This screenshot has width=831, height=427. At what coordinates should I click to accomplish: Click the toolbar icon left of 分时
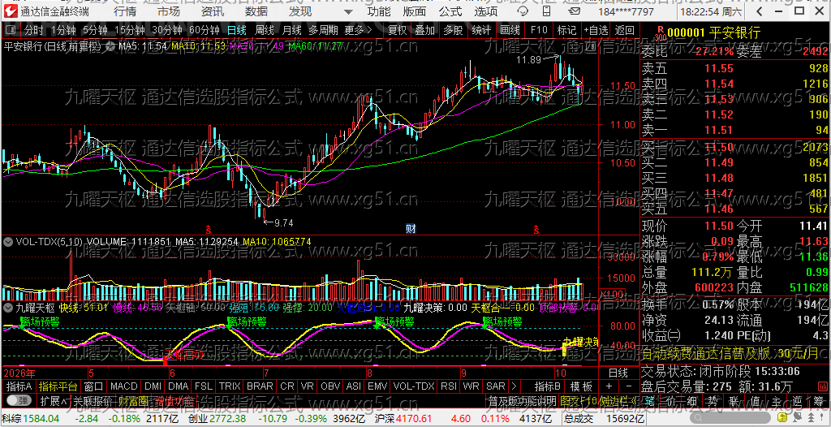[11, 30]
